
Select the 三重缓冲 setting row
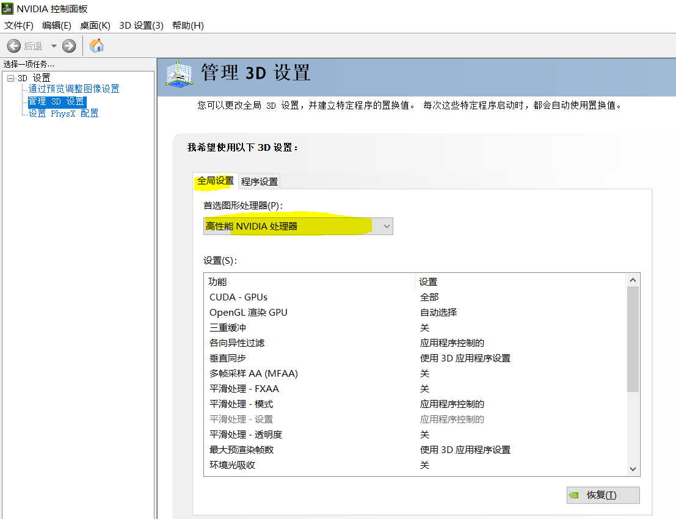point(416,328)
